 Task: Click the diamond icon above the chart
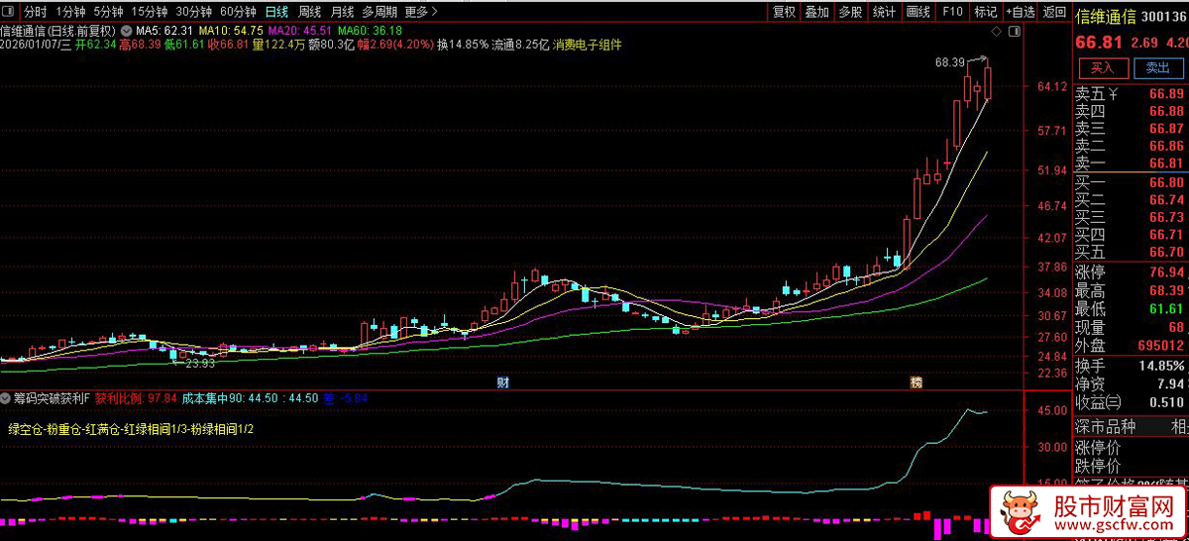pos(995,33)
